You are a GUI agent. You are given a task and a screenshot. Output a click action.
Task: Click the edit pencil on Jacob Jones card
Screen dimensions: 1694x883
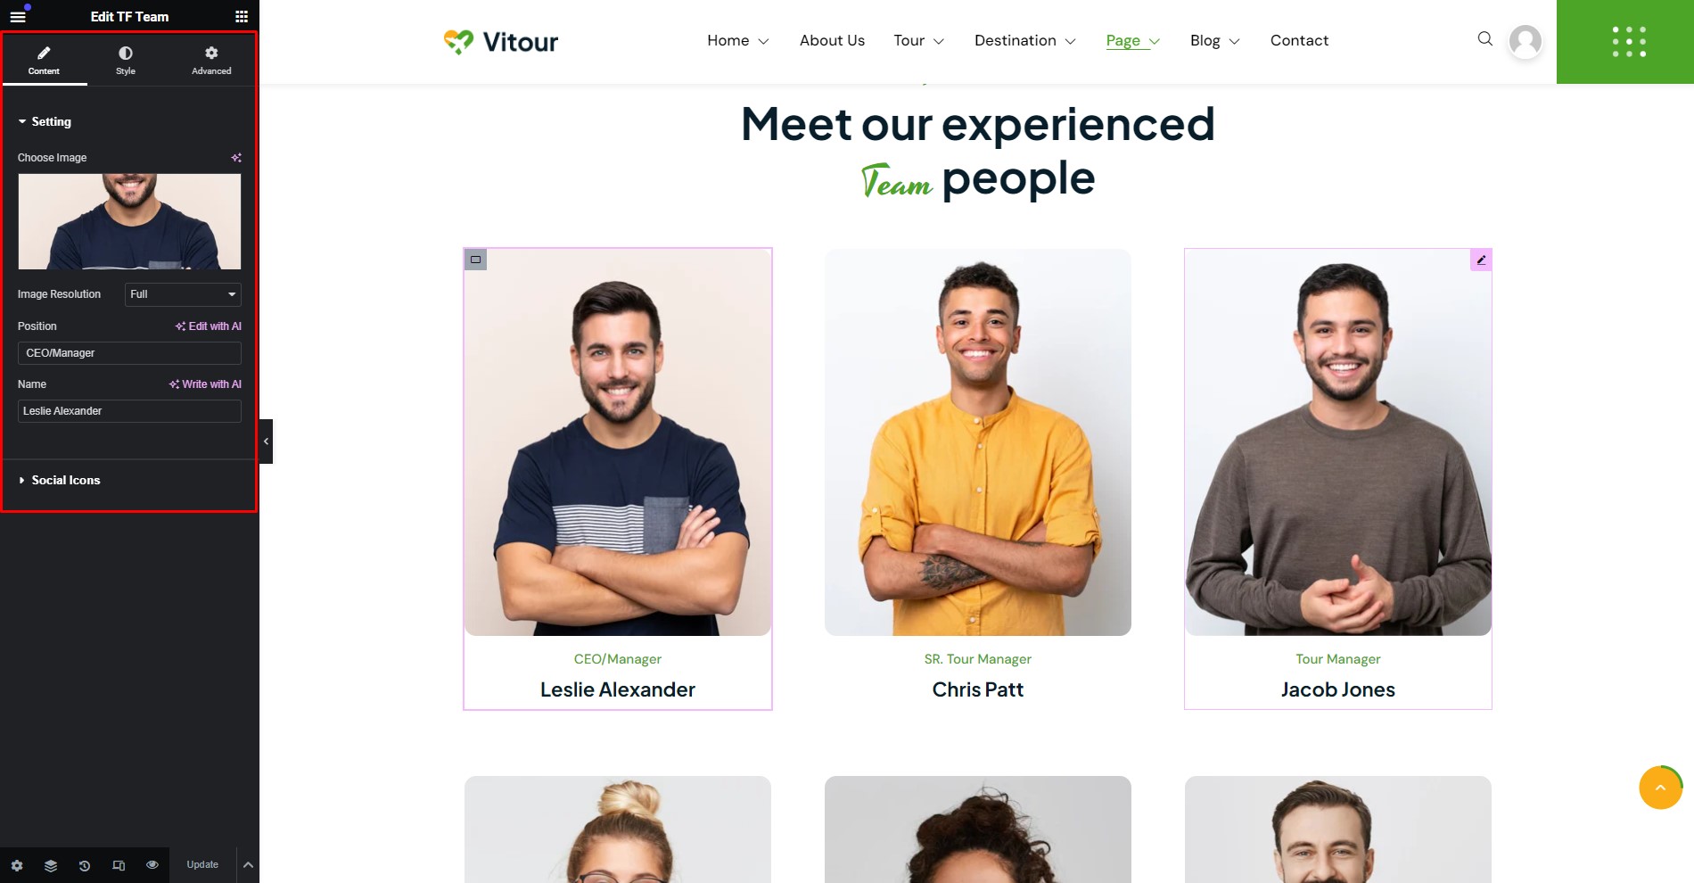[x=1481, y=260]
